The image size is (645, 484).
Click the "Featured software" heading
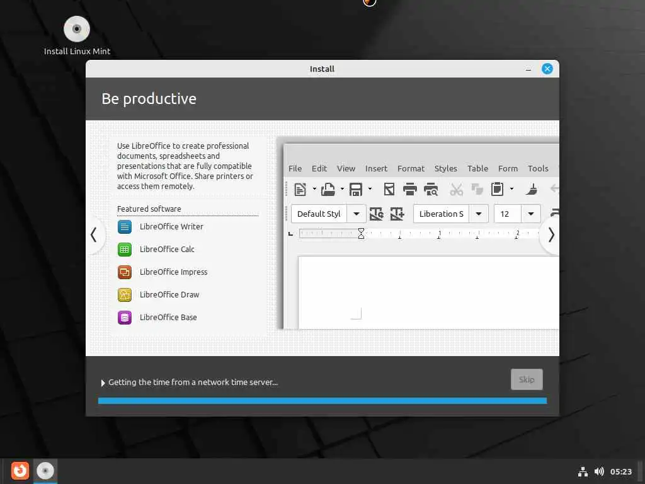tap(149, 209)
